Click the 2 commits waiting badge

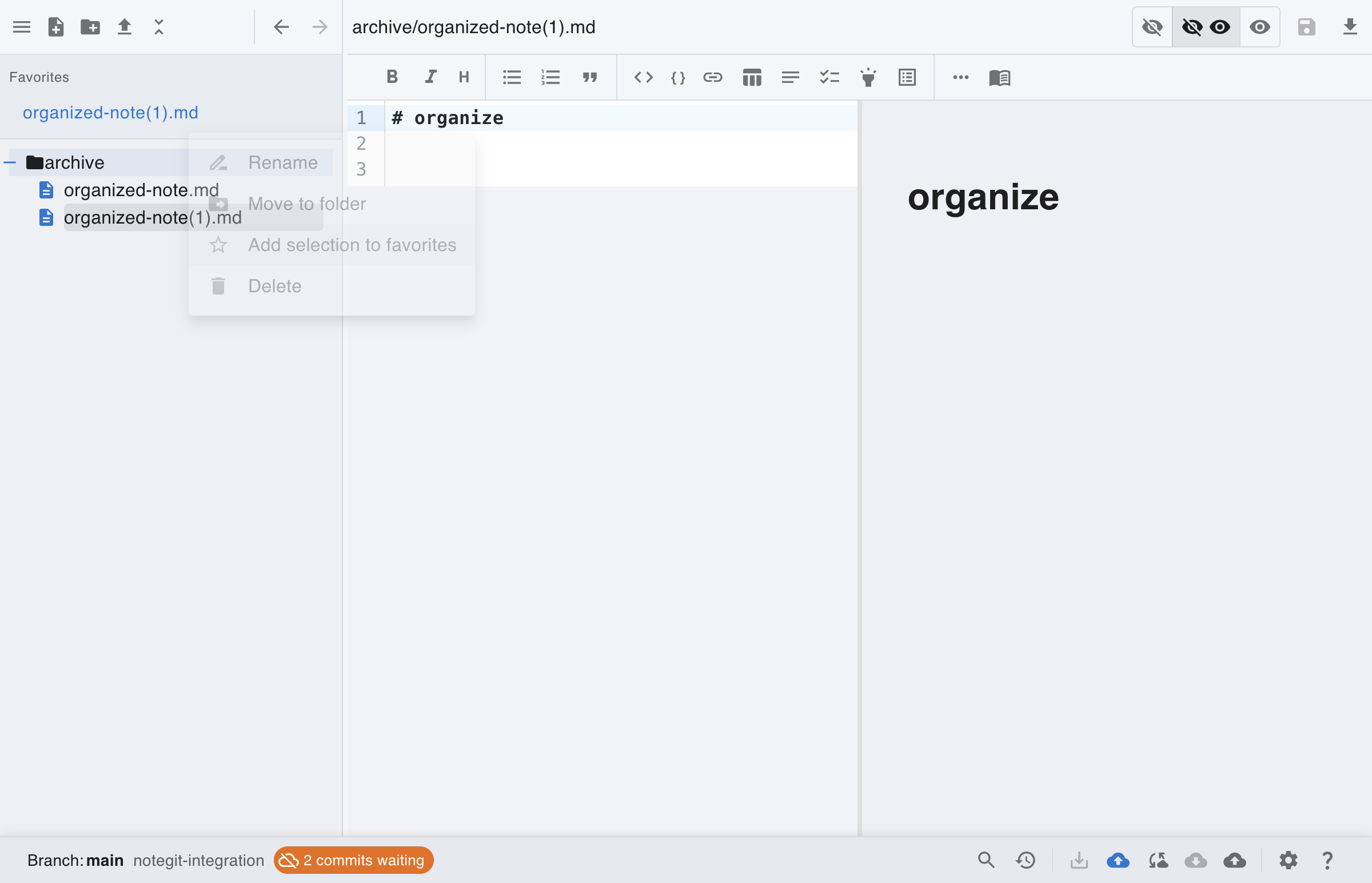coord(354,860)
